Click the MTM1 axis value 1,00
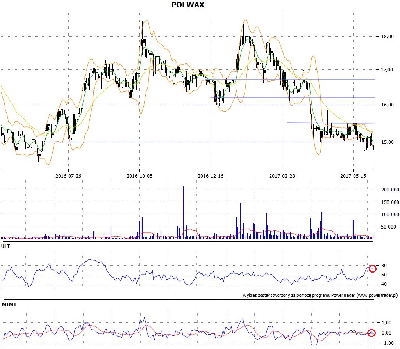The height and width of the screenshot is (349, 400). coord(386,323)
